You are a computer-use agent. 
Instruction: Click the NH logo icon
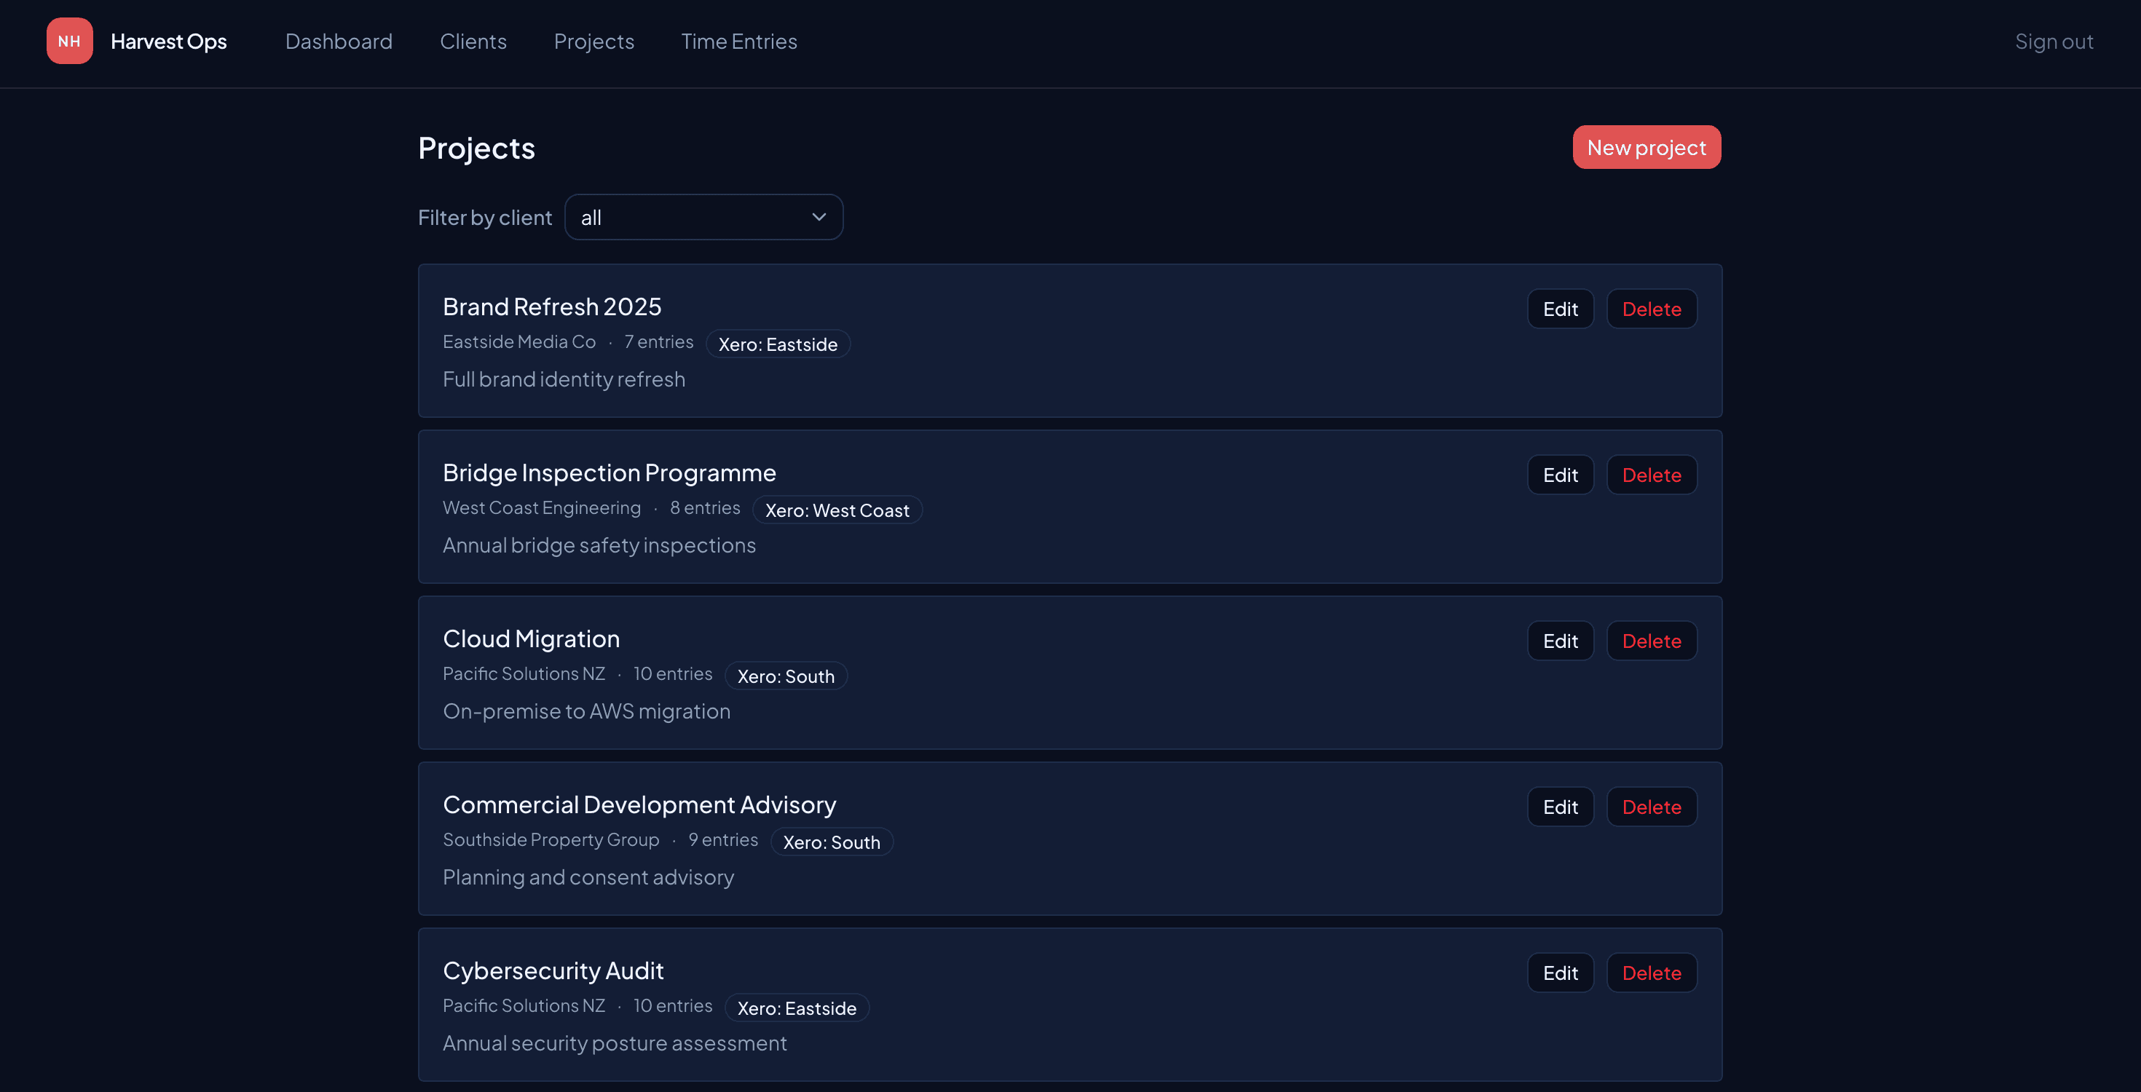(70, 41)
